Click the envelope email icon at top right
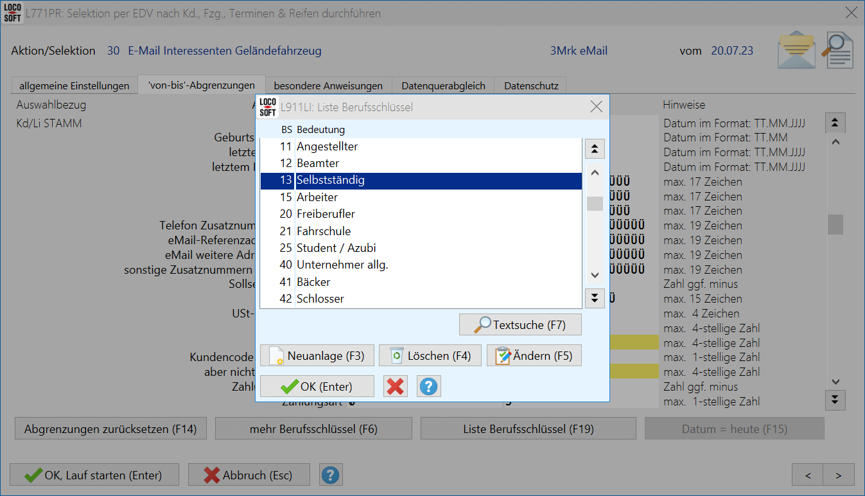Image resolution: width=865 pixels, height=496 pixels. tap(796, 51)
